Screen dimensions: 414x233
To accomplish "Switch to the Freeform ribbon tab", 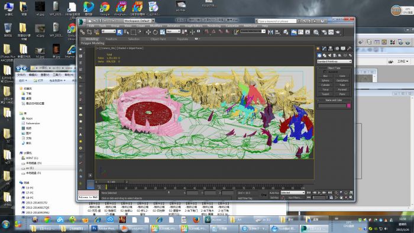I will point(111,39).
